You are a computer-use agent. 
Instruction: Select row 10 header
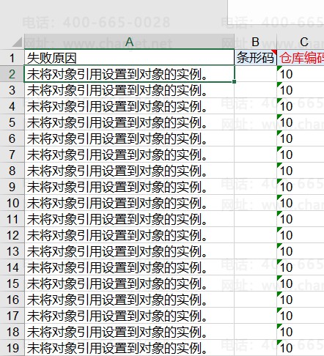12,203
